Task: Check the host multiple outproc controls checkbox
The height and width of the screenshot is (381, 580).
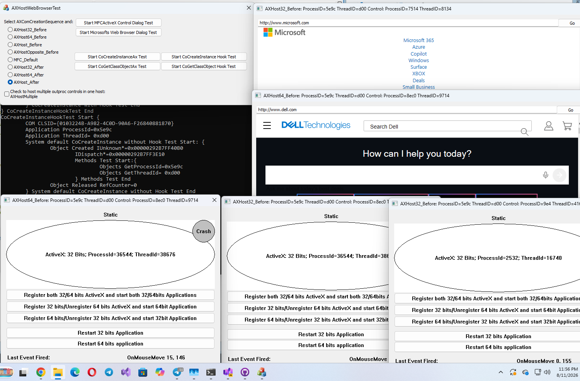Action: point(7,94)
